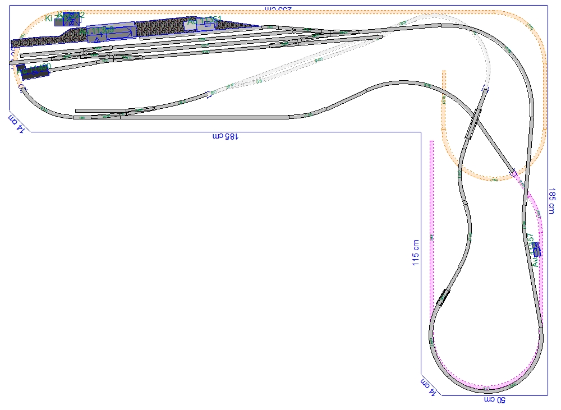Select the 14 cm label at bottom-right corner
The height and width of the screenshot is (410, 561).
point(429,387)
